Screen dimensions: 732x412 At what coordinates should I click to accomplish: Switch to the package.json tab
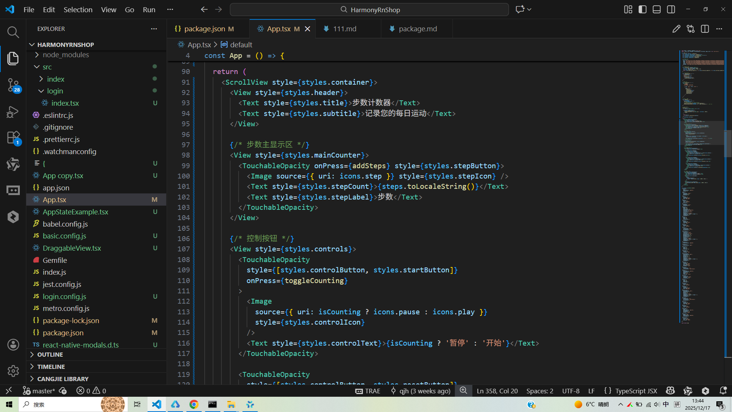pos(205,29)
